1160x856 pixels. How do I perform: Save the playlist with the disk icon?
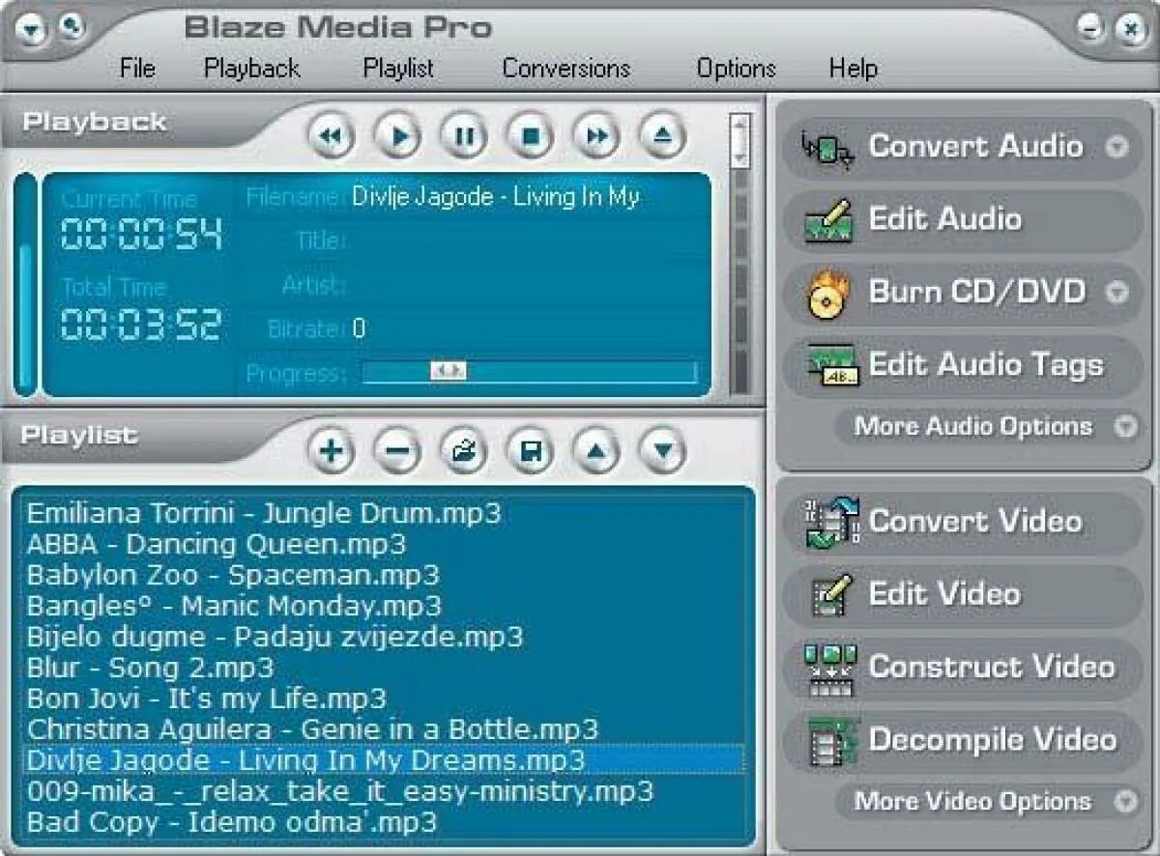(x=531, y=450)
